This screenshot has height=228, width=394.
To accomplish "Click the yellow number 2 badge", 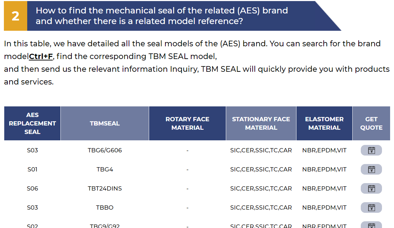I will point(16,16).
